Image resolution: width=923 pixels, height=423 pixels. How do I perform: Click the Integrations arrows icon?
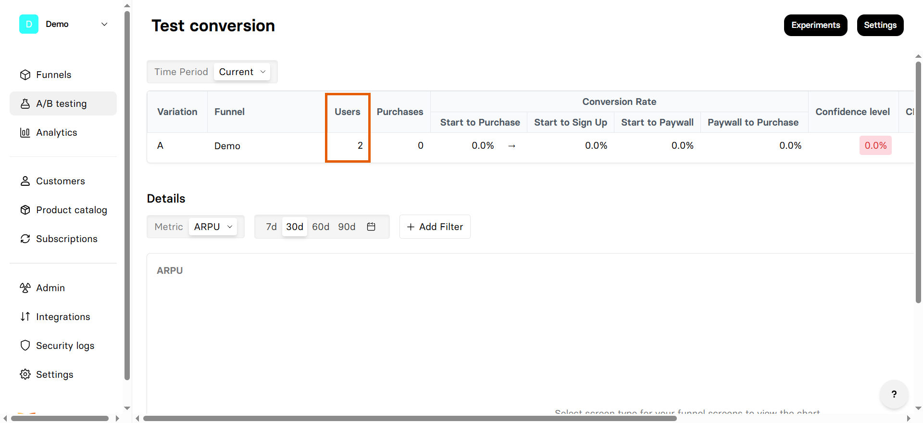coord(25,317)
